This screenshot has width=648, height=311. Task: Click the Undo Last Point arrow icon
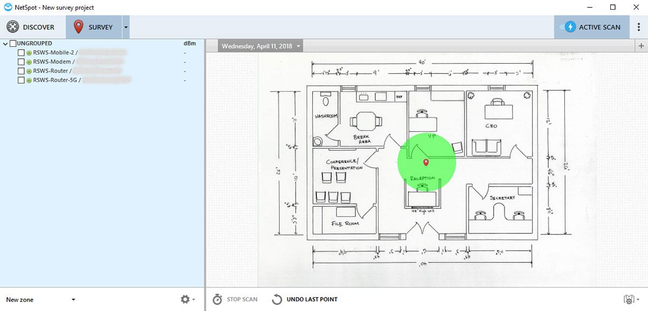coord(277,300)
